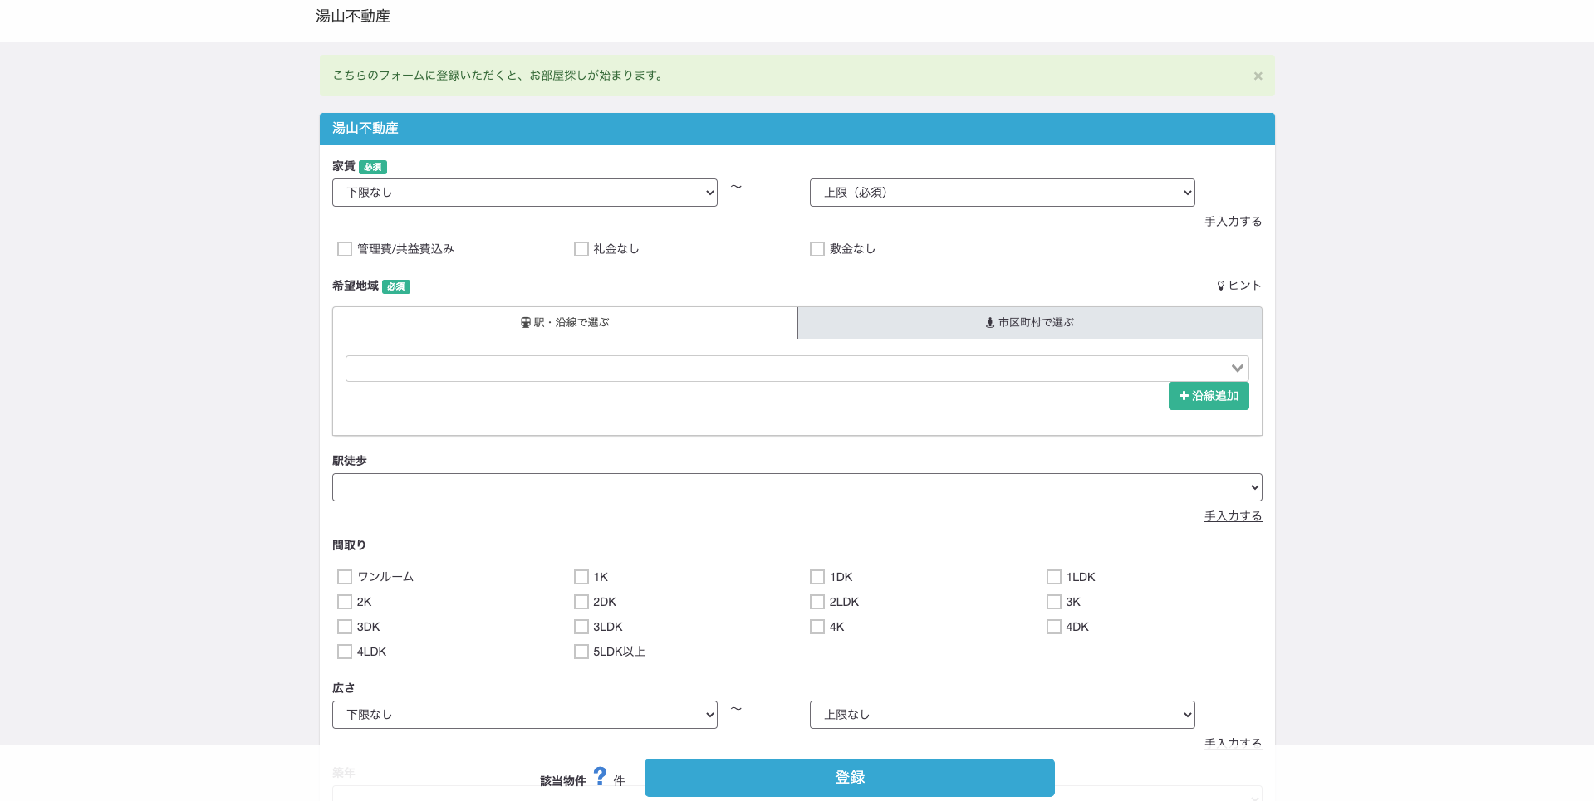Enable the 2DK layout checkbox
The image size is (1594, 801).
point(581,602)
